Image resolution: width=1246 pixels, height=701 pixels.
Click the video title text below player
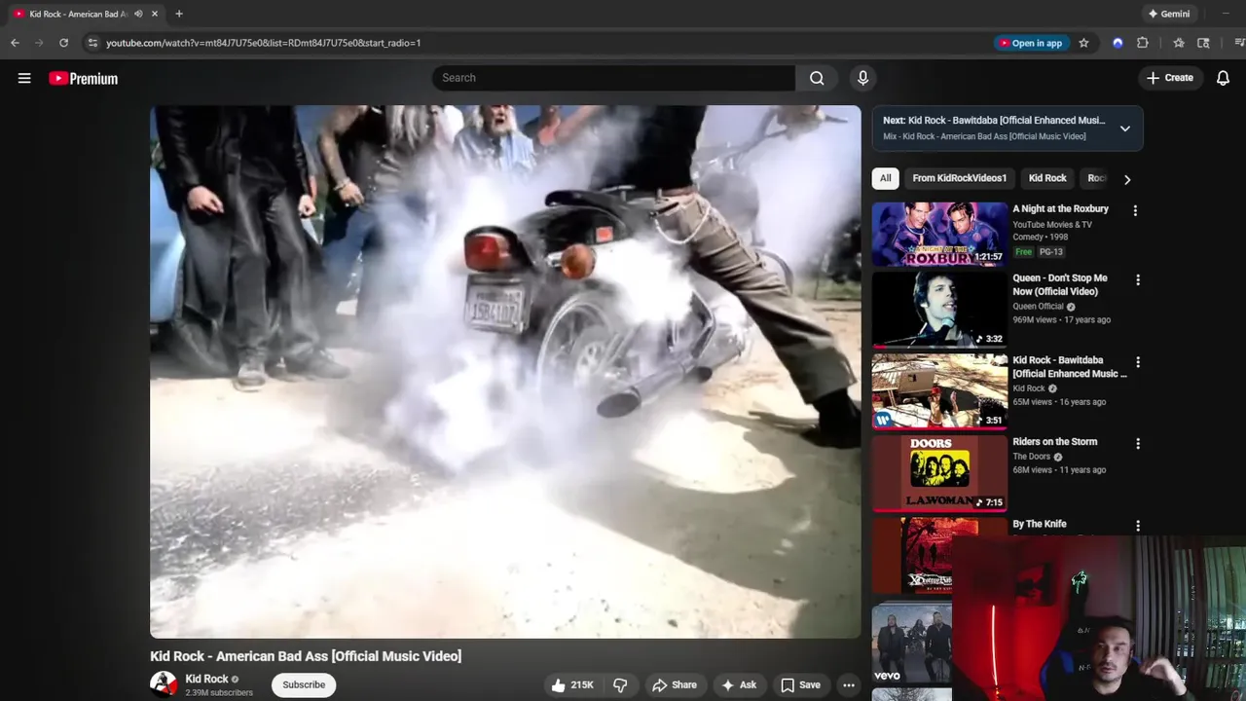coord(306,656)
